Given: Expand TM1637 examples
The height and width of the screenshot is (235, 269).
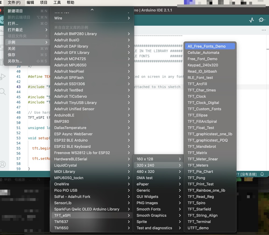Looking at the screenshot, I should (x=92, y=222).
